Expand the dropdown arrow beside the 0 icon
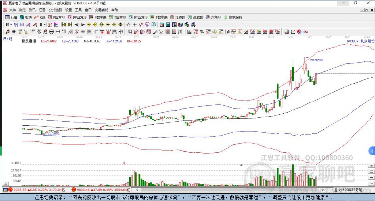Viewport: 375px width, 201px height. (x=44, y=24)
